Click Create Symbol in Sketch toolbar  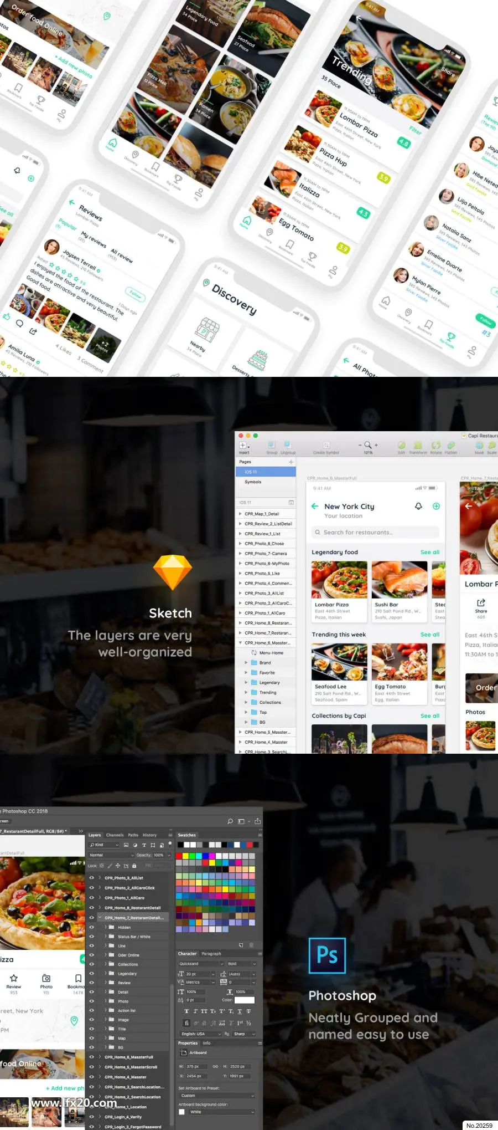(326, 445)
